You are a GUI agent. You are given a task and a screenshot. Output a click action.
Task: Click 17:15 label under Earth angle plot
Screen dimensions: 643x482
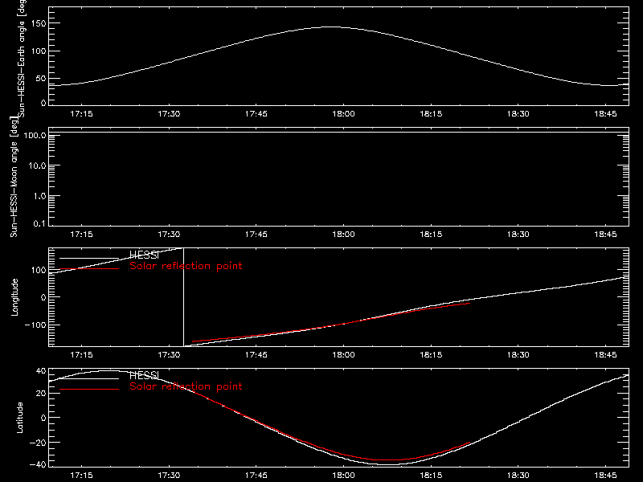(82, 114)
